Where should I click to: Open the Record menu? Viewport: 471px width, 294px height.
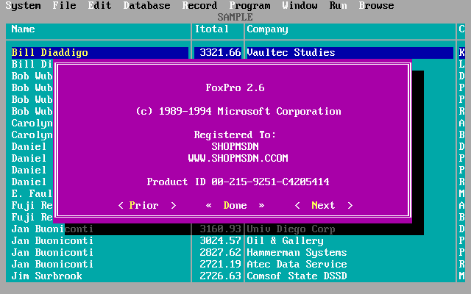[199, 6]
